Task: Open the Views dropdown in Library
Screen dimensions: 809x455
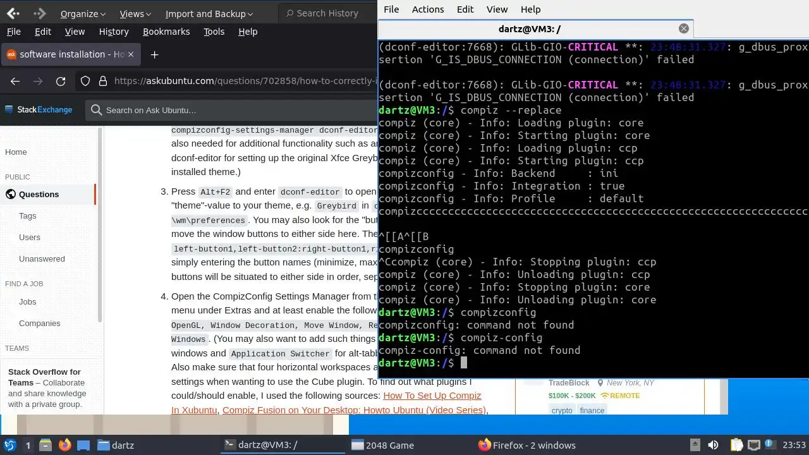Action: tap(135, 14)
